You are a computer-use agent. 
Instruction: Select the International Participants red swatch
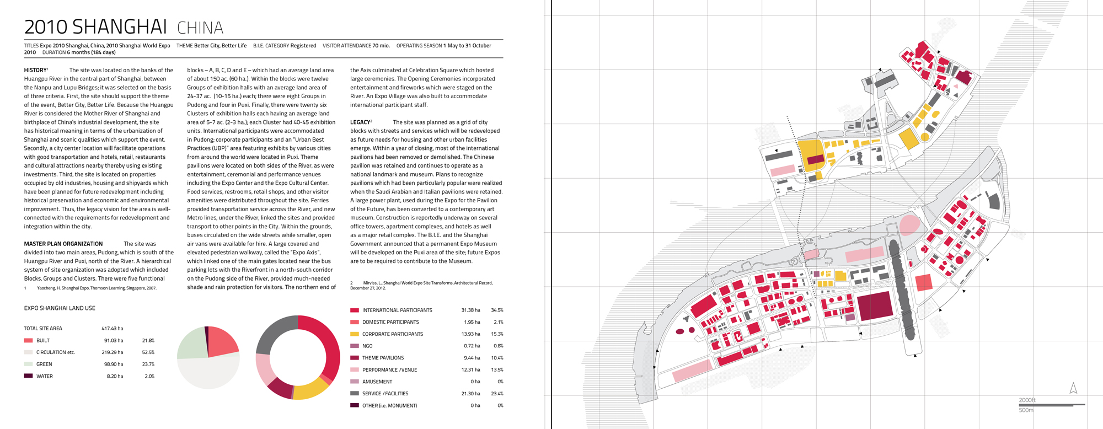[x=355, y=310]
